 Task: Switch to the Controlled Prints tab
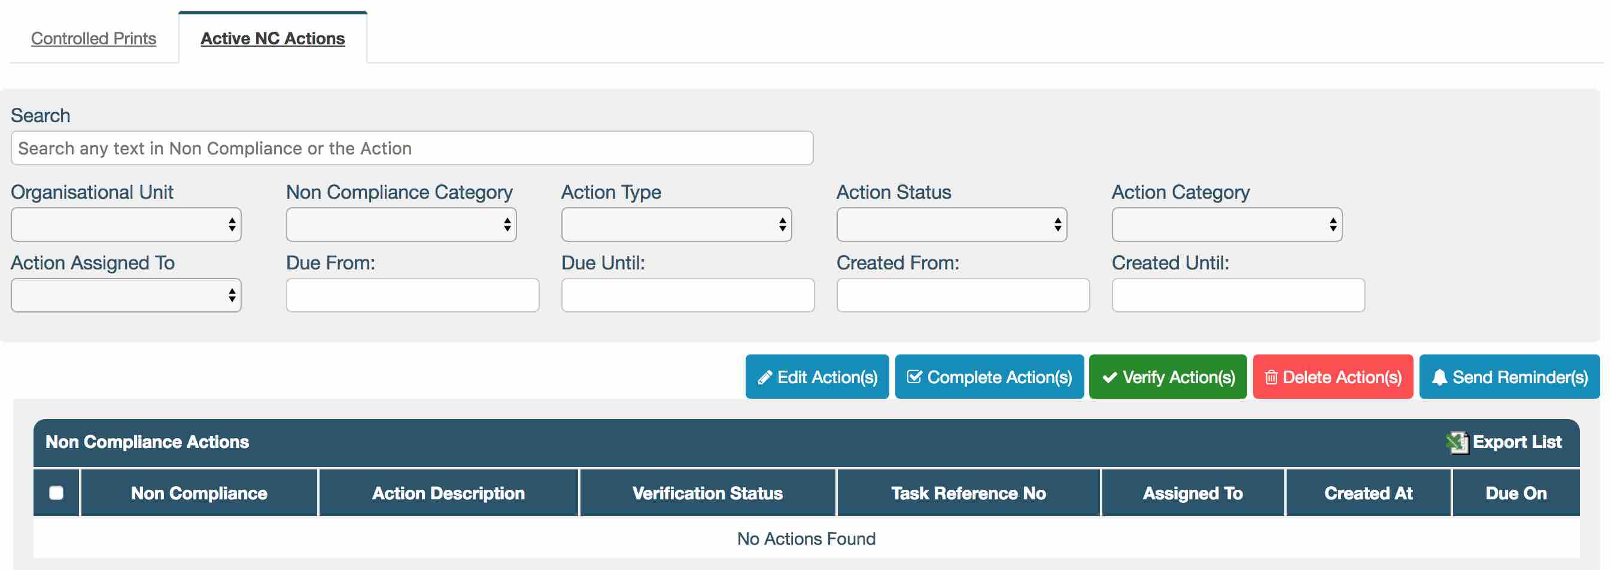point(94,39)
